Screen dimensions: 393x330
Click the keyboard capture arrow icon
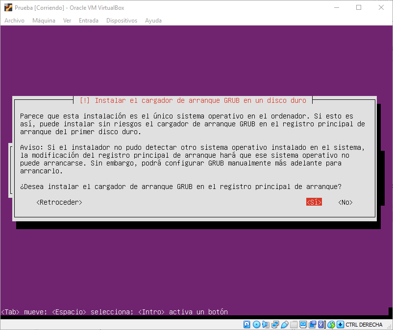pos(340,325)
